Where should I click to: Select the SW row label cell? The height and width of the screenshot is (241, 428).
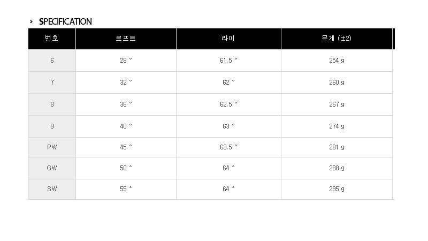pos(52,189)
